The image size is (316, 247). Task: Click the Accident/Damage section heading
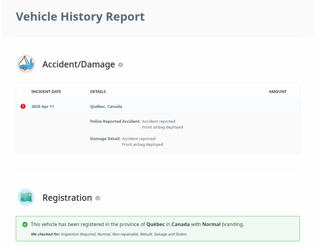pyautogui.click(x=78, y=64)
